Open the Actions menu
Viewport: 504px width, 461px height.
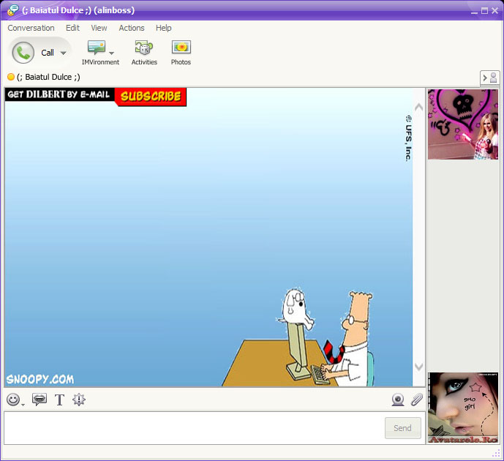[132, 28]
